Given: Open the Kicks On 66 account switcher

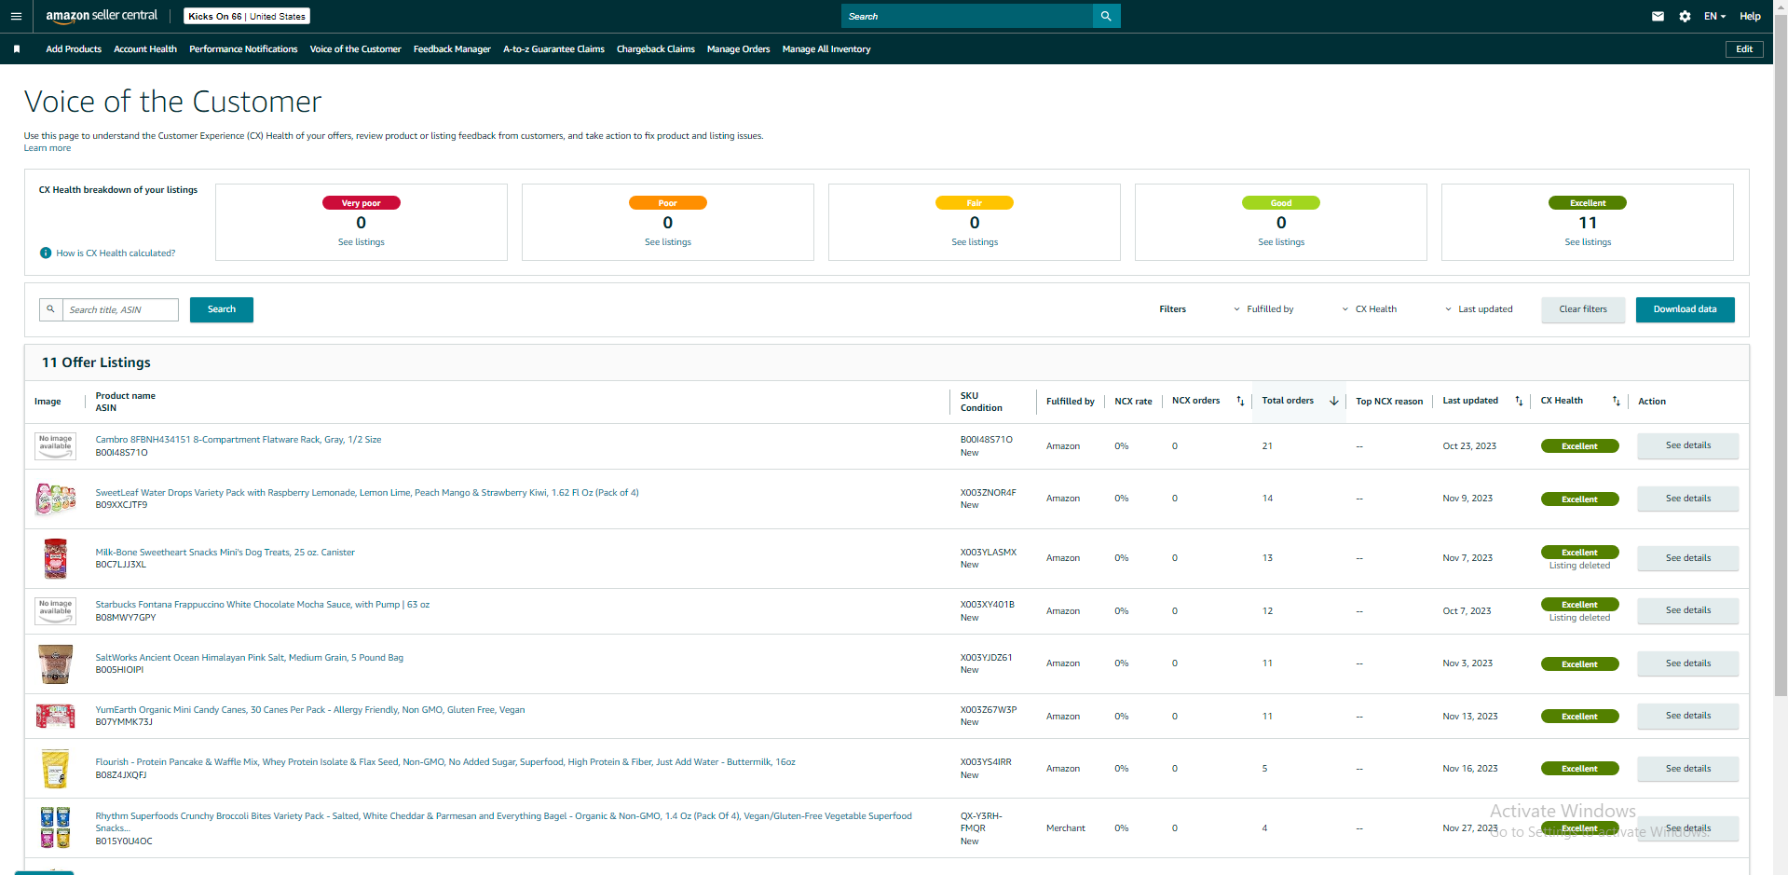Looking at the screenshot, I should click(x=247, y=16).
